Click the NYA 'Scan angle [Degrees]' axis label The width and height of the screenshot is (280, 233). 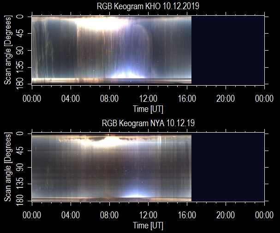coord(8,167)
